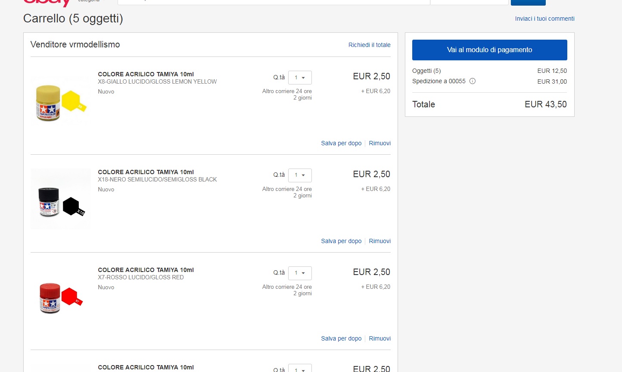Viewport: 622px width, 372px height.
Task: Save X7 Gloss Red for later
Action: click(x=341, y=338)
